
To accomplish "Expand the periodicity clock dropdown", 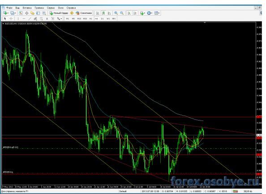I will (x=151, y=13).
